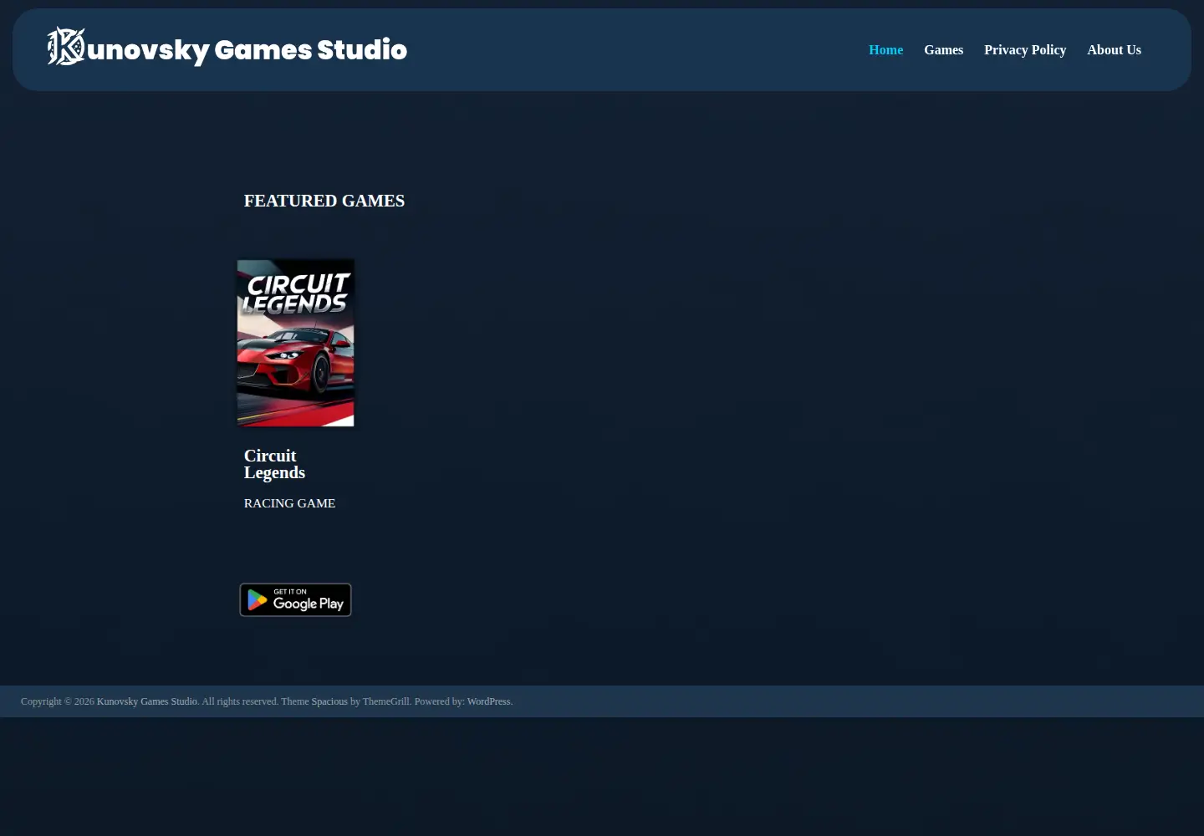This screenshot has width=1204, height=836.
Task: Visit the About Us page
Action: pyautogui.click(x=1114, y=50)
